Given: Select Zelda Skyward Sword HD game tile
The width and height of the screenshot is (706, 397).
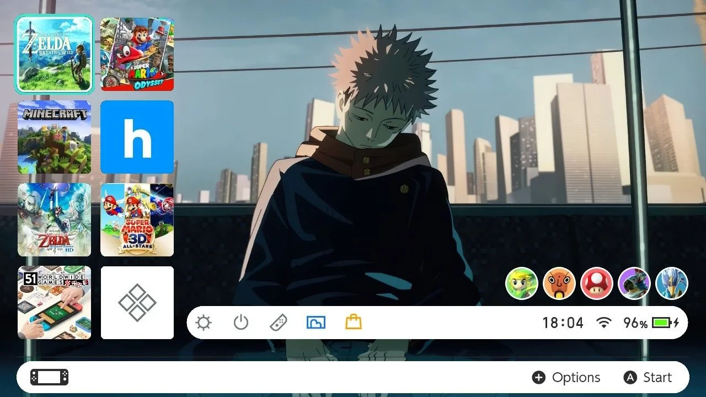Looking at the screenshot, I should [x=55, y=219].
